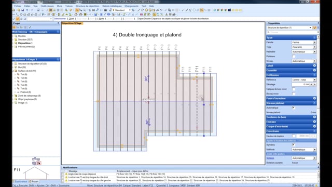Click the red view icon below project tree
The width and height of the screenshot is (332, 187).
(x=38, y=163)
